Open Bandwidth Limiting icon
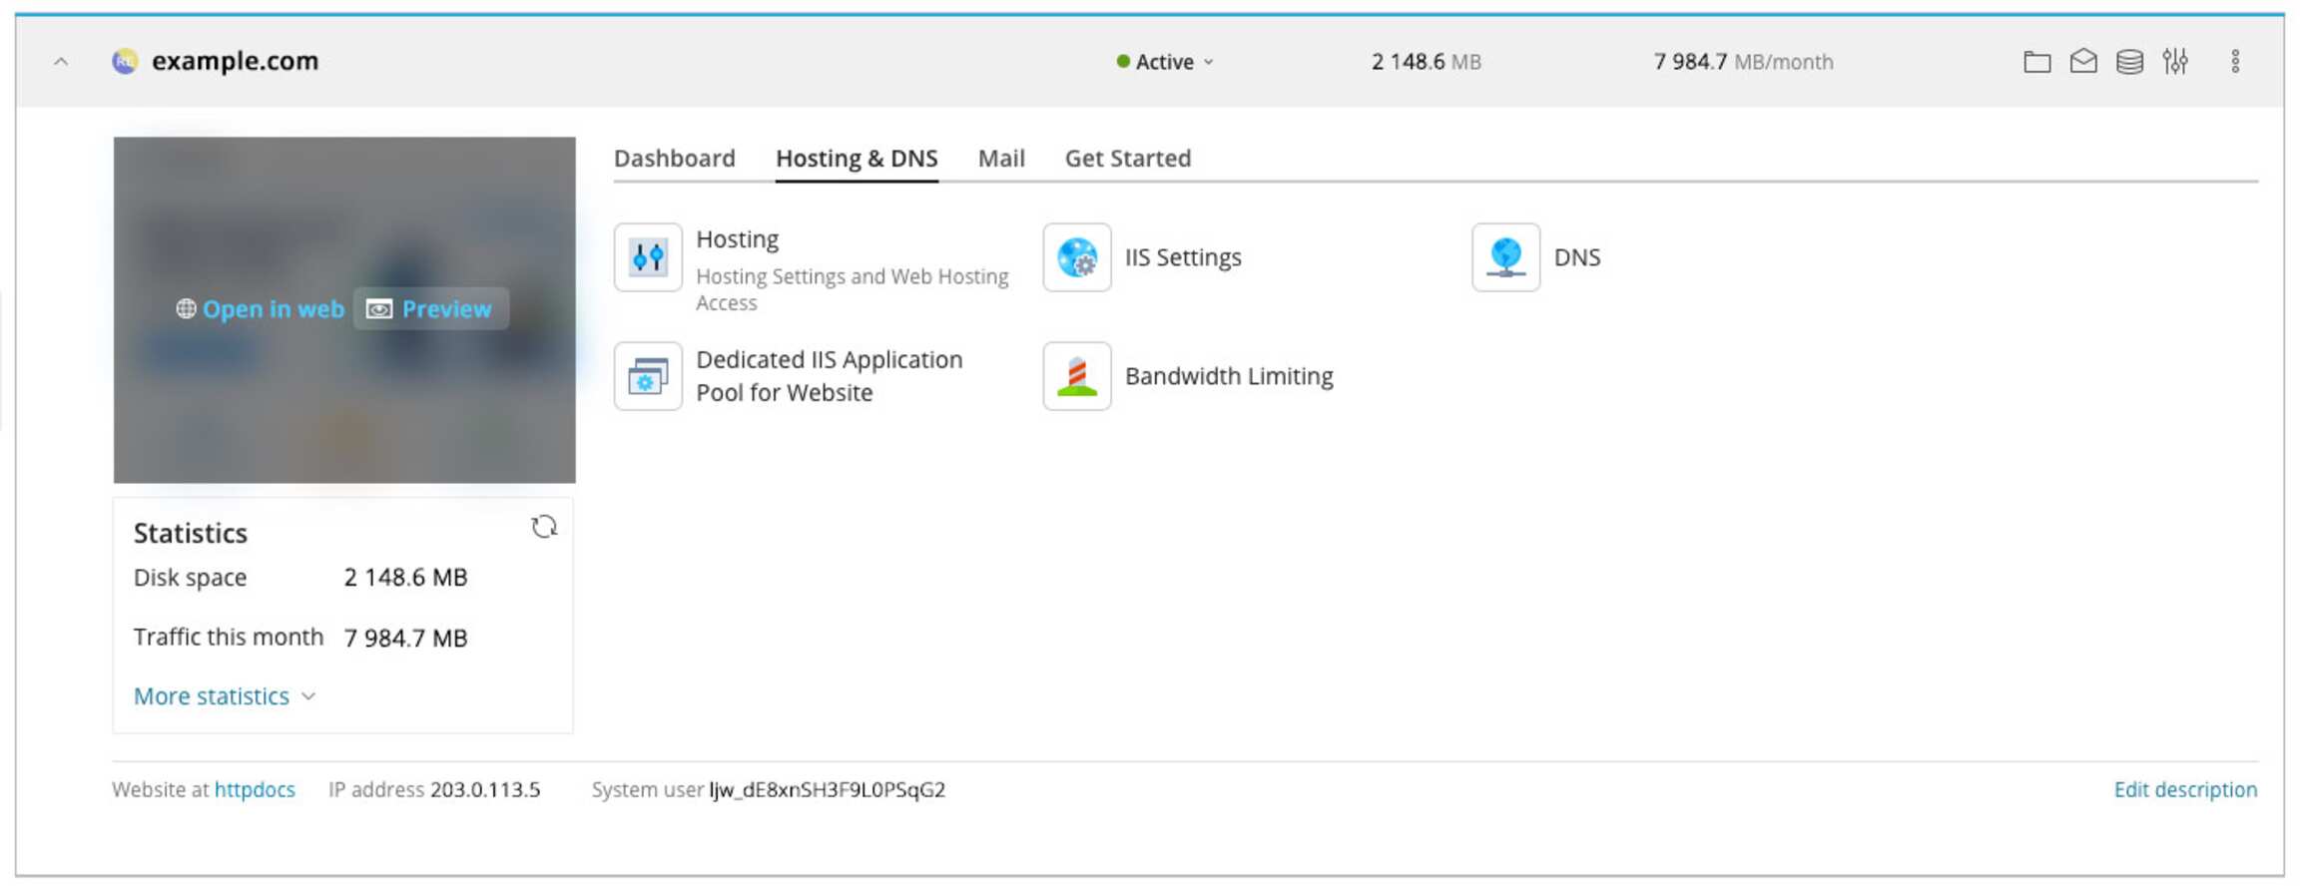Viewport: 2300px width, 891px height. (x=1076, y=376)
